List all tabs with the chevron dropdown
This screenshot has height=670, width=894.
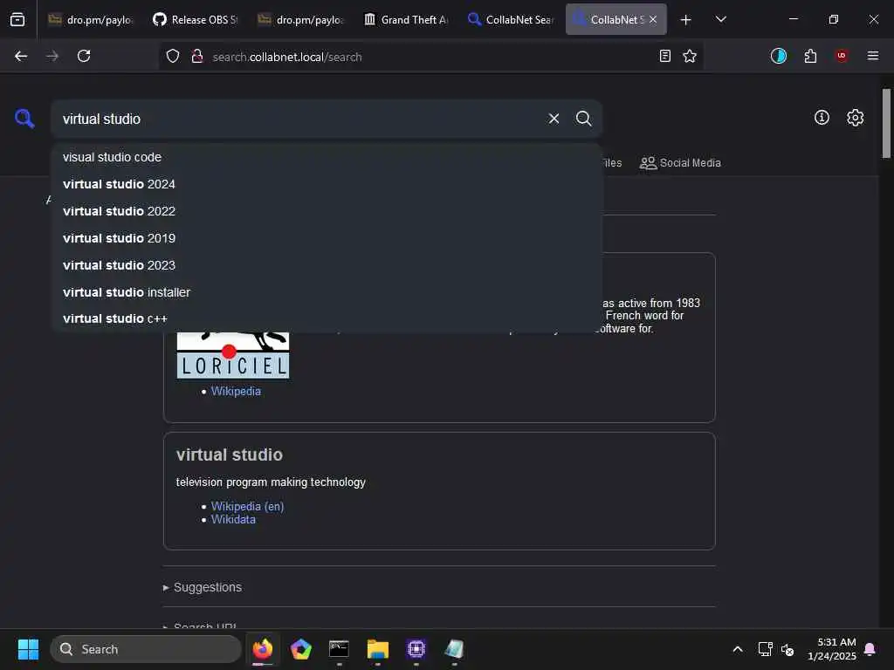tap(720, 19)
